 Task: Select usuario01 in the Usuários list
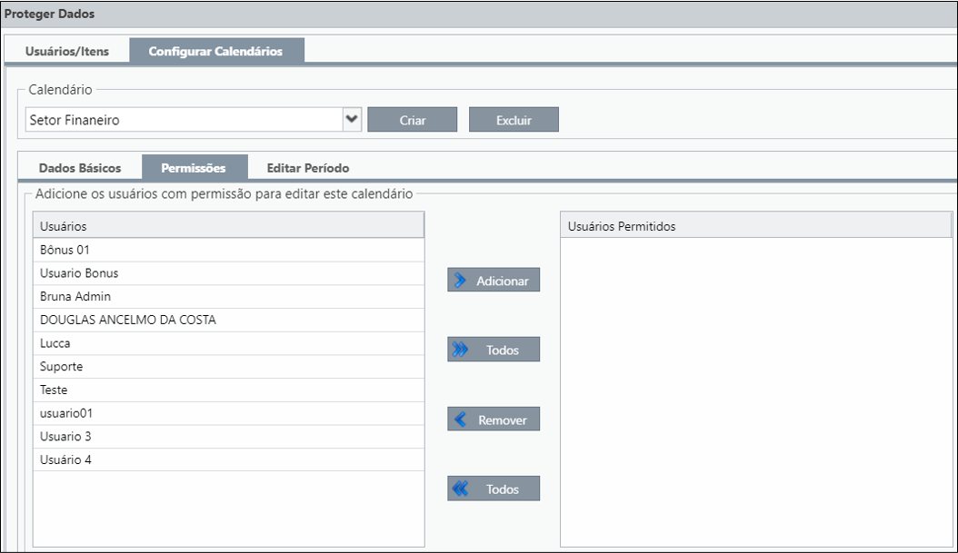[x=228, y=413]
